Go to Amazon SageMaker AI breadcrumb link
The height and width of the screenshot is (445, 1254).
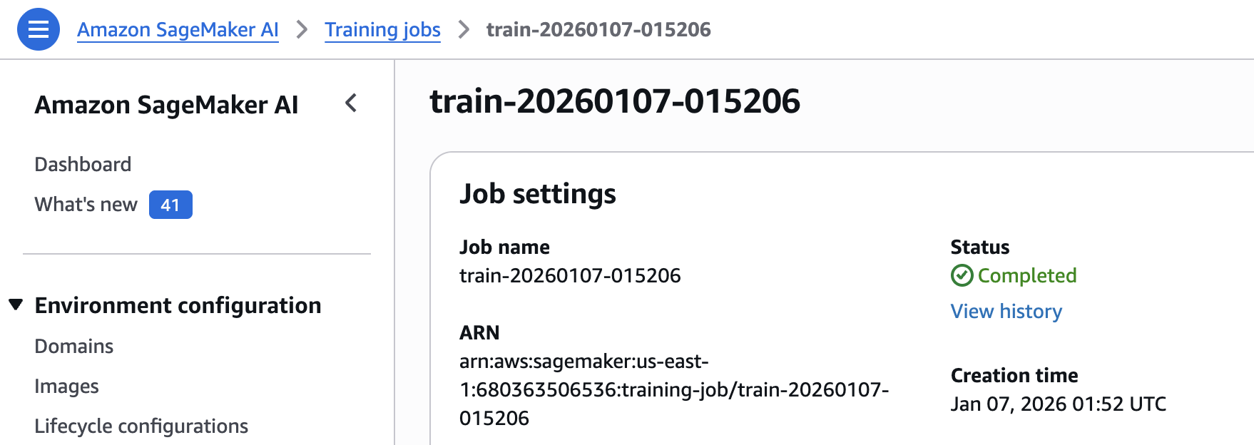click(x=178, y=29)
